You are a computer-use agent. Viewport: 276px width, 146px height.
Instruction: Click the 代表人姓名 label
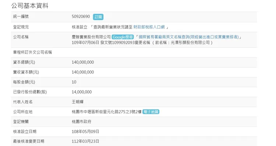23,102
